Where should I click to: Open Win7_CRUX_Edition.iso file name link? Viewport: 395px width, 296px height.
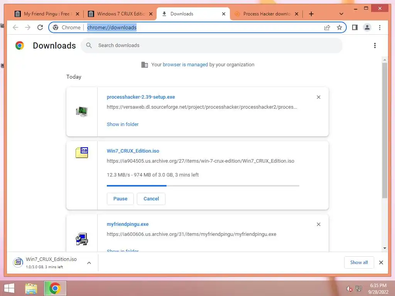tap(133, 151)
